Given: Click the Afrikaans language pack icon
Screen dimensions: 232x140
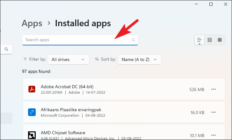Looking at the screenshot, I should (x=32, y=112).
